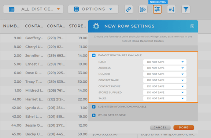This screenshot has height=138, width=211.
Task: Click the 50.00 stores cell
Action: point(77,134)
